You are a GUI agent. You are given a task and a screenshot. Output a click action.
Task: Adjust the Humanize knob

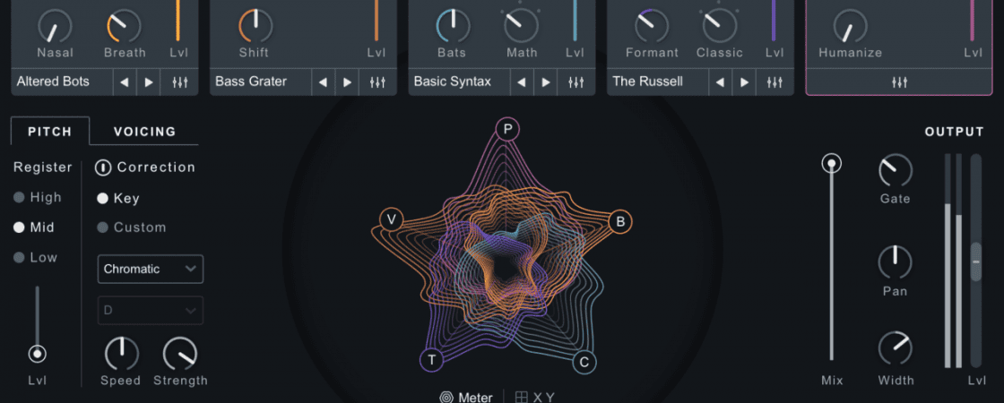coord(851,27)
